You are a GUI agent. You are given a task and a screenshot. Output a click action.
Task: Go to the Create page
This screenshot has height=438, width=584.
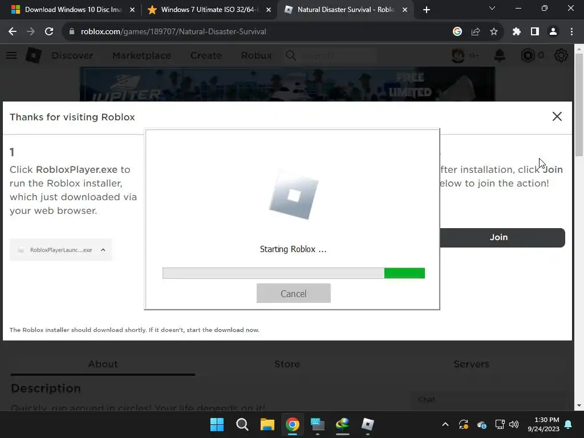coord(206,55)
